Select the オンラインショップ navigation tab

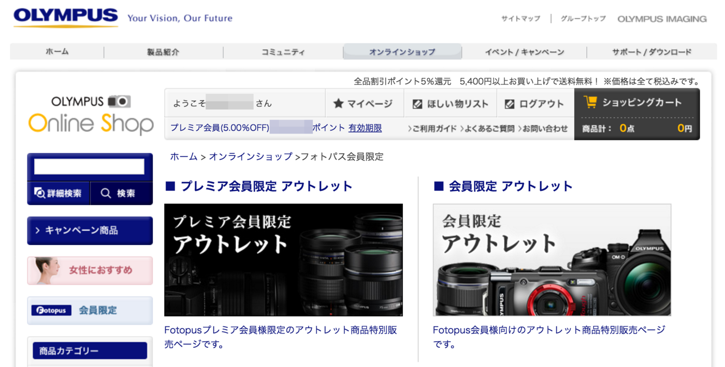click(402, 52)
